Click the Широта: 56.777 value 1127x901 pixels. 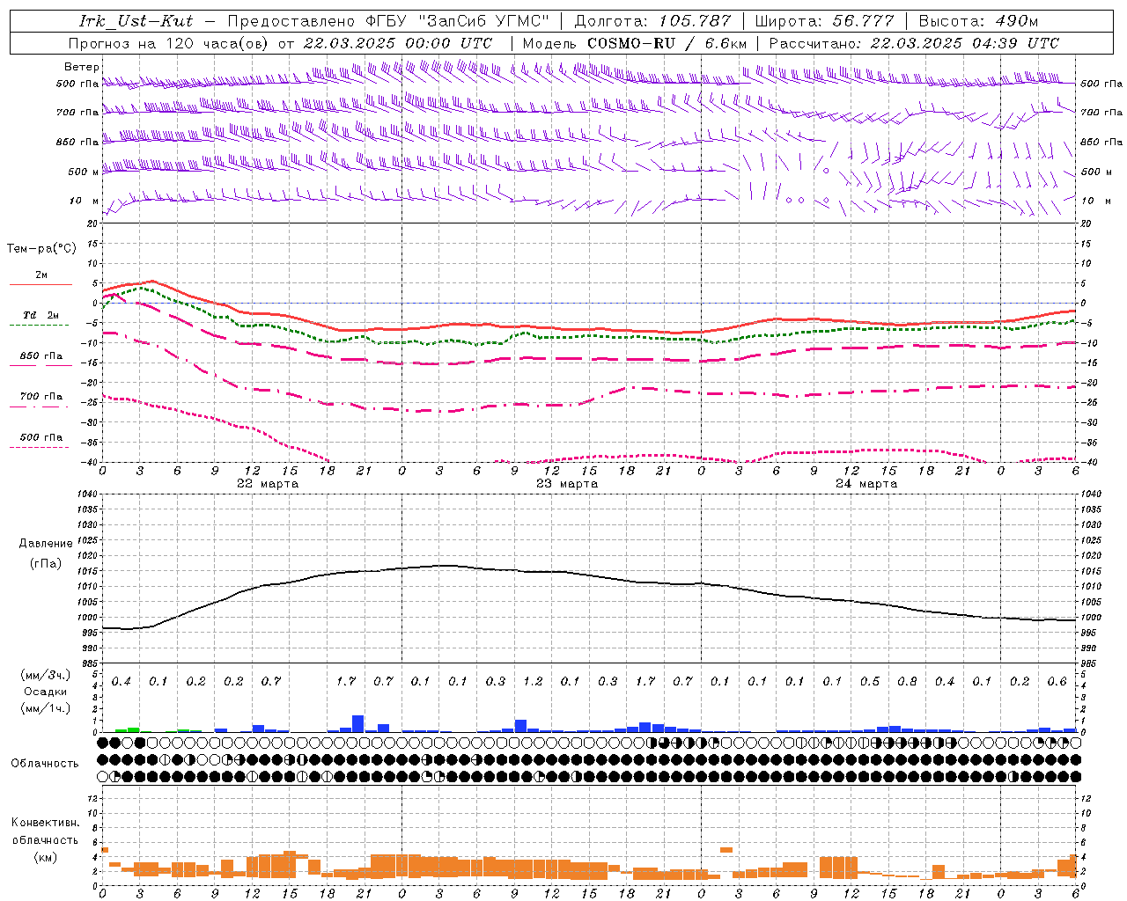click(824, 20)
